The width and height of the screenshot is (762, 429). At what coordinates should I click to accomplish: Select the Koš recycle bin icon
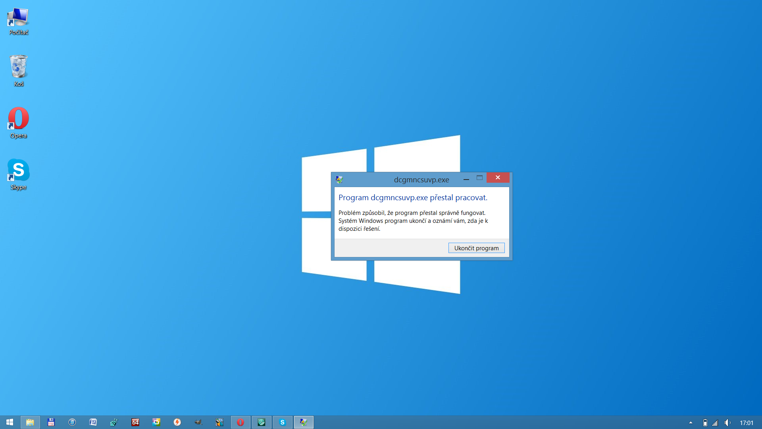(18, 70)
